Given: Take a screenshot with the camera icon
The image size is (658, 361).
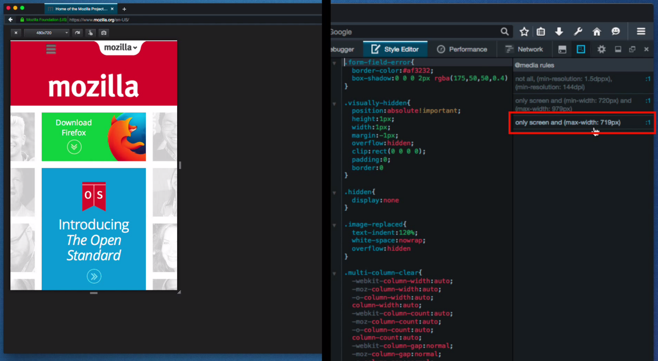Looking at the screenshot, I should [x=104, y=33].
